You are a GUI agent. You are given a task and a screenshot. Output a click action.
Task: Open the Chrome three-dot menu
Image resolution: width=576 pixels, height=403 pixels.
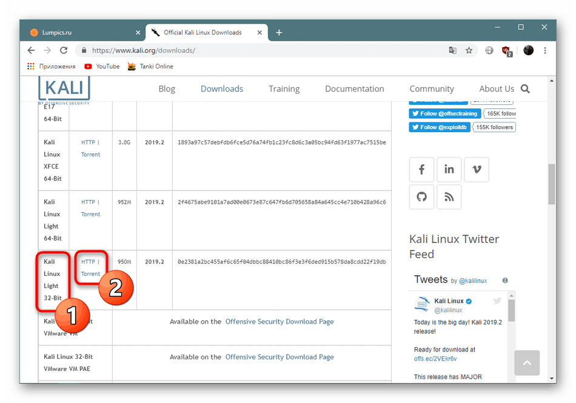tap(545, 50)
